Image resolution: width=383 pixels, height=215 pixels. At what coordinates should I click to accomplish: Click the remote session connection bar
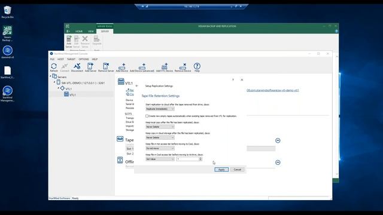[x=191, y=7]
